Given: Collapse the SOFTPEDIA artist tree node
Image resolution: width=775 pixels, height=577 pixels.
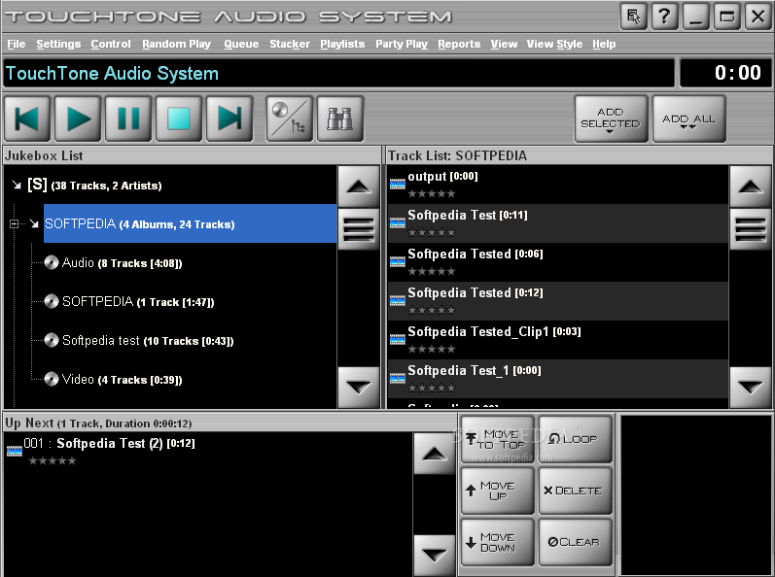Looking at the screenshot, I should click(15, 224).
